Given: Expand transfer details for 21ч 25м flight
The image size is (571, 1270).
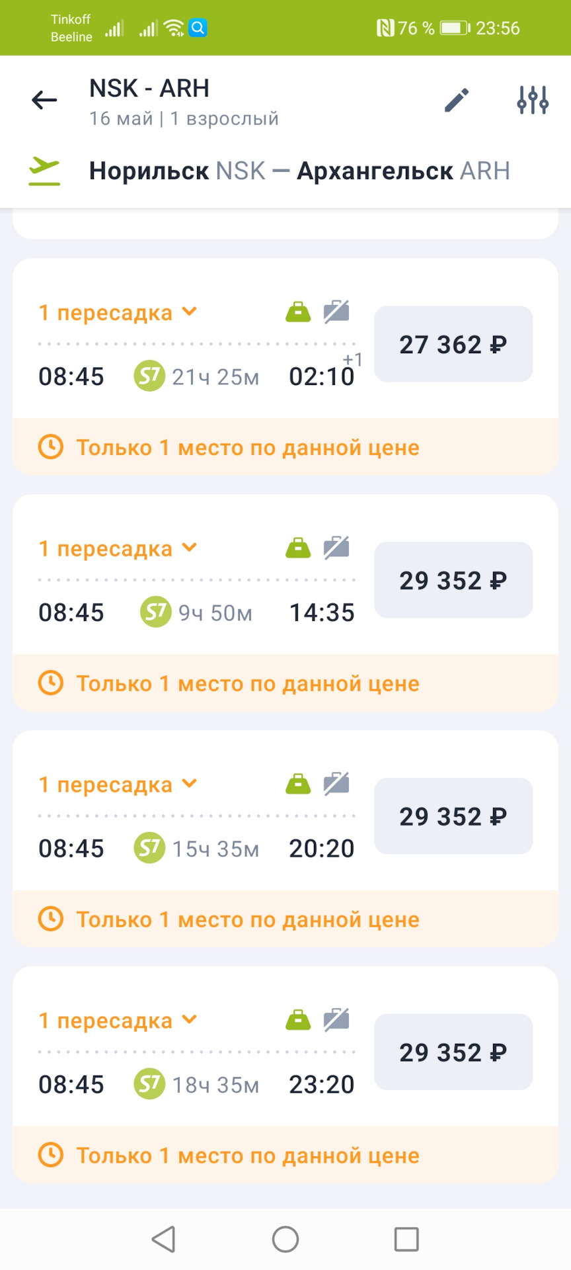Looking at the screenshot, I should click(118, 312).
